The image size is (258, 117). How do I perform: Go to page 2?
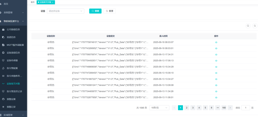[x=187, y=108]
